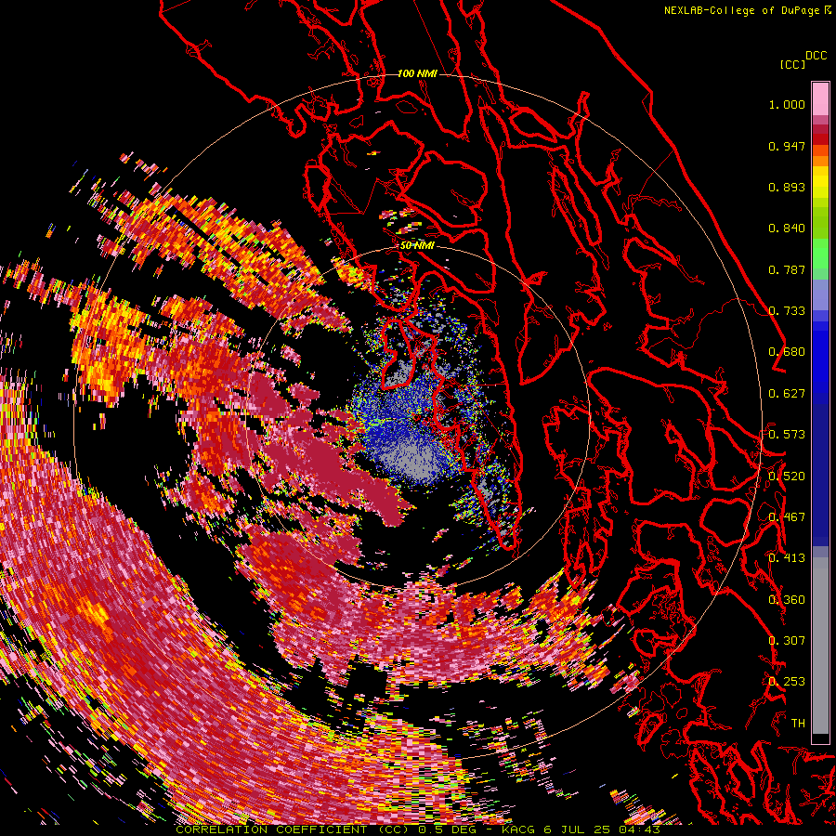Click the 0.893 legend value
The width and height of the screenshot is (836, 836).
point(787,187)
